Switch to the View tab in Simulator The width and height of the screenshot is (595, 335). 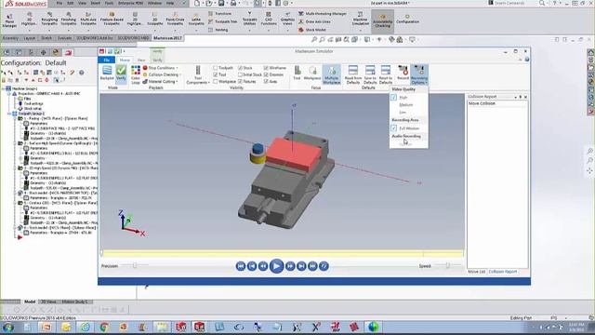pos(141,60)
